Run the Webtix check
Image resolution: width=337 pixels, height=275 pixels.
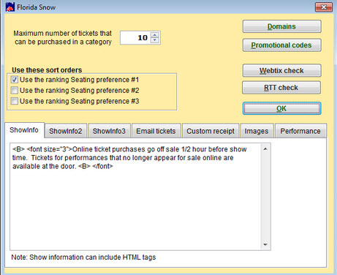pos(281,70)
